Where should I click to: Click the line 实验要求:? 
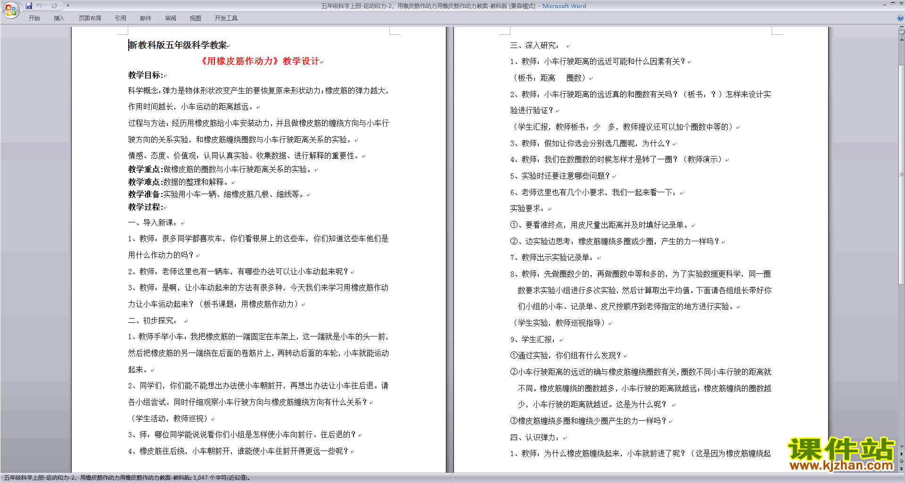coord(527,209)
